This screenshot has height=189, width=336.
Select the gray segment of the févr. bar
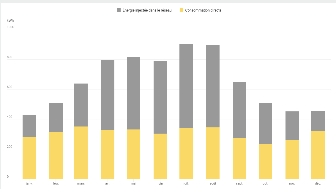tap(56, 117)
